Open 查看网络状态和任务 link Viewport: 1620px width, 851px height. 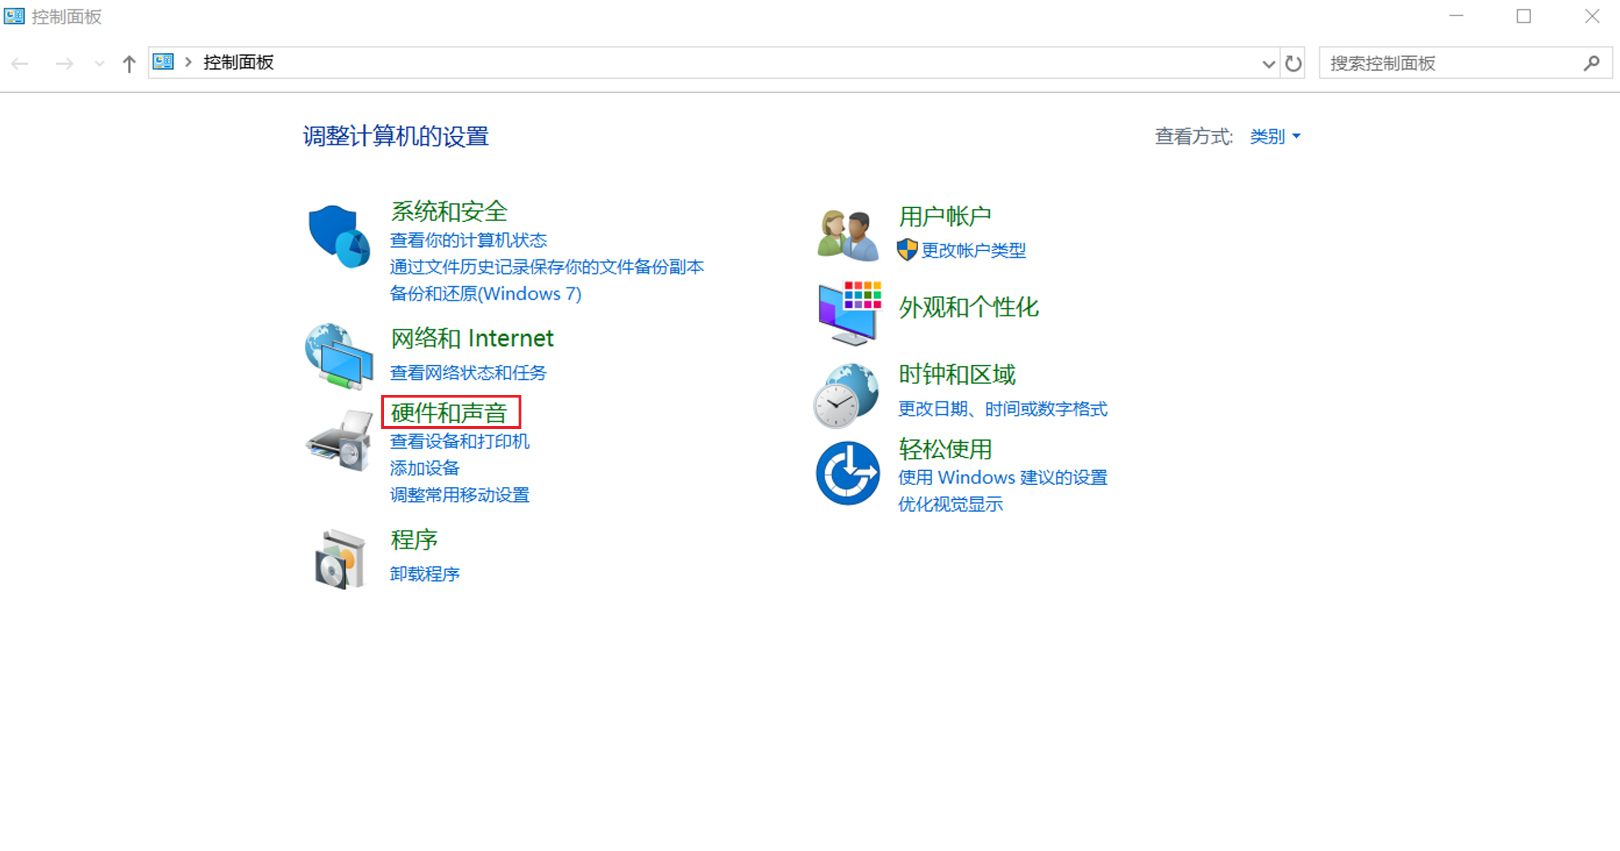[468, 372]
